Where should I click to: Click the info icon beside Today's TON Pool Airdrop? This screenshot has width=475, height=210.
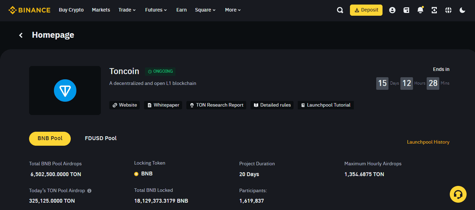pyautogui.click(x=89, y=191)
